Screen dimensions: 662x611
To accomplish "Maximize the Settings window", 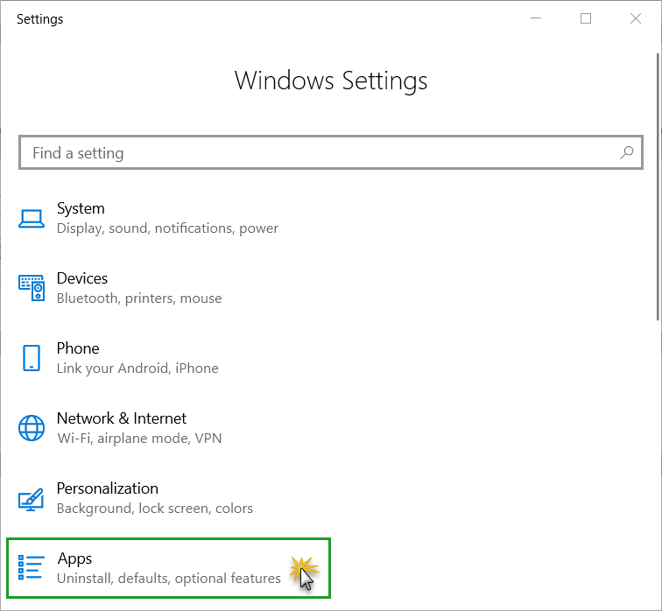I will (x=586, y=18).
